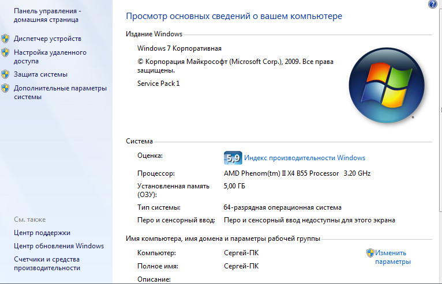Image resolution: width=442 pixels, height=284 pixels.
Task: Open Центр обновления Windows link
Action: [x=59, y=246]
